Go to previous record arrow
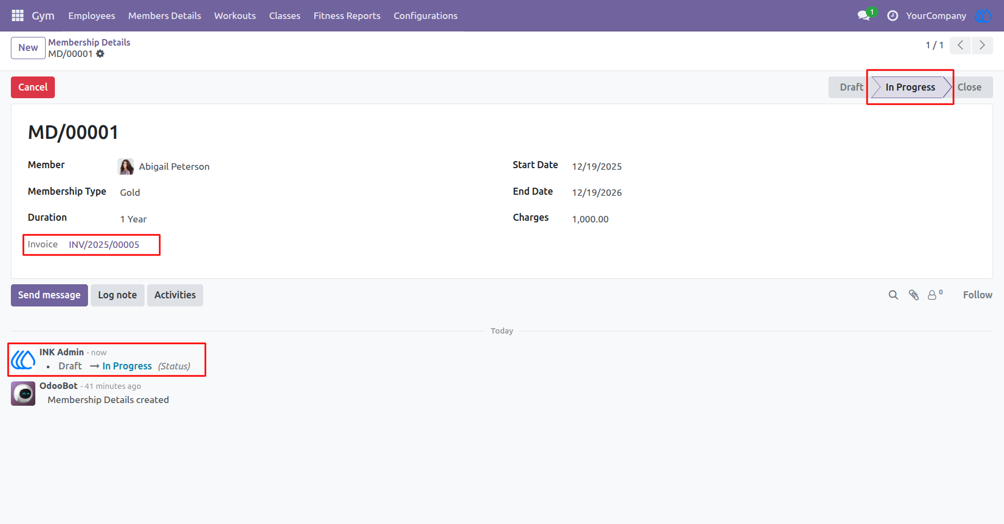Viewport: 1004px width, 524px height. click(961, 45)
